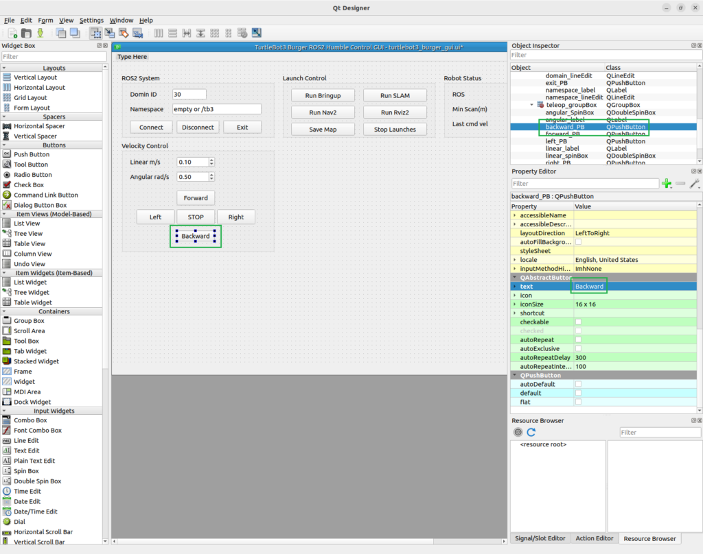Select the Forward button on the form
Screen dimensions: 703x554
(196, 198)
